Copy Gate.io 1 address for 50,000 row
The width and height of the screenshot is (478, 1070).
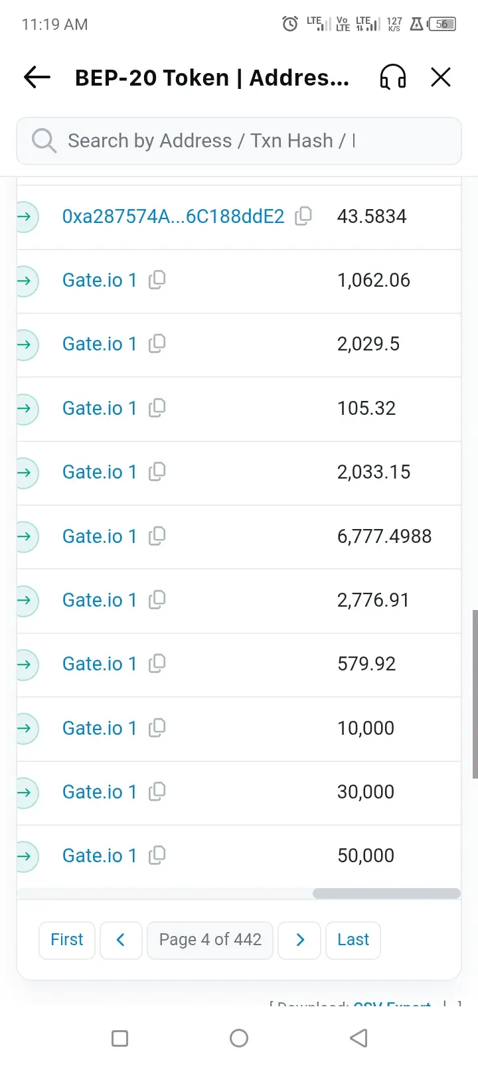pyautogui.click(x=157, y=856)
